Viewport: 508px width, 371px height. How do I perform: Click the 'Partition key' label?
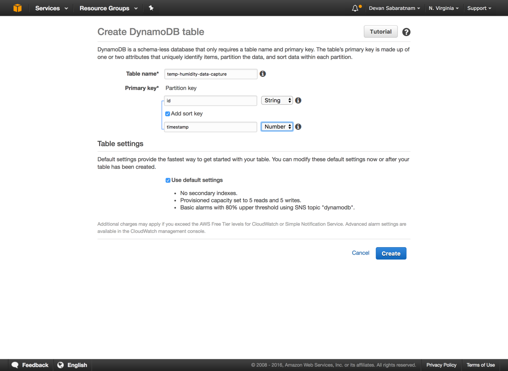point(181,88)
